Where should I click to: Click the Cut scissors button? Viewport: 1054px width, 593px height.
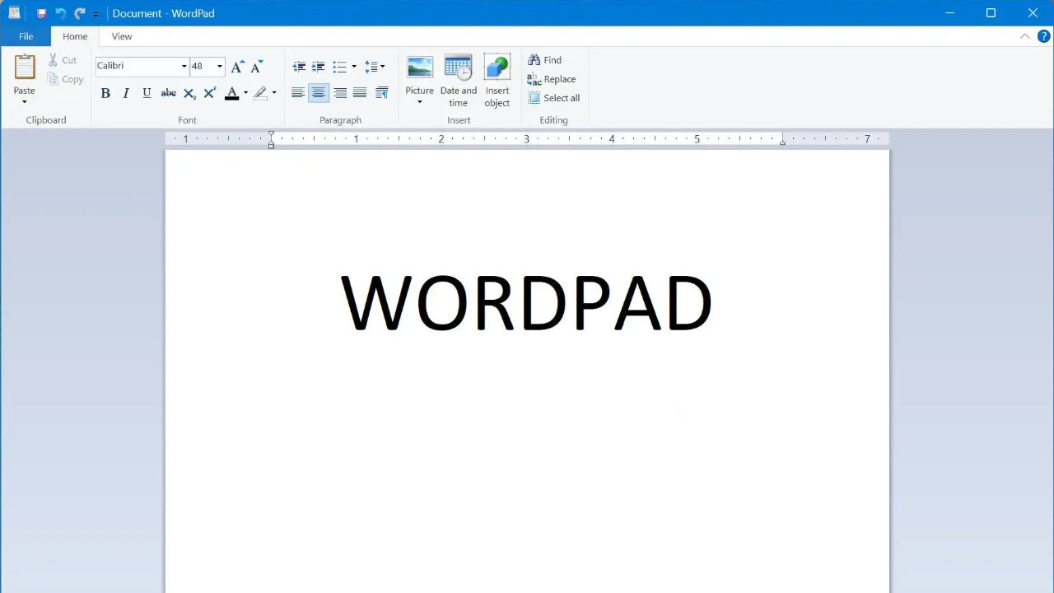(63, 60)
